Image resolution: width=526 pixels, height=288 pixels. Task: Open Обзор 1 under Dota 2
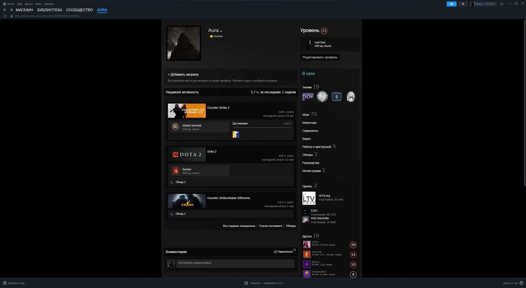click(180, 182)
